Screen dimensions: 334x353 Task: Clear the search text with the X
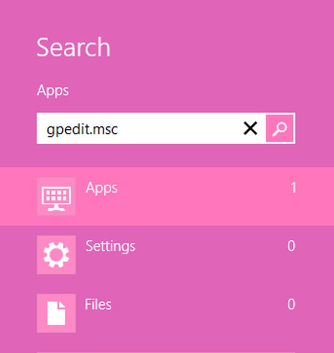coord(250,128)
